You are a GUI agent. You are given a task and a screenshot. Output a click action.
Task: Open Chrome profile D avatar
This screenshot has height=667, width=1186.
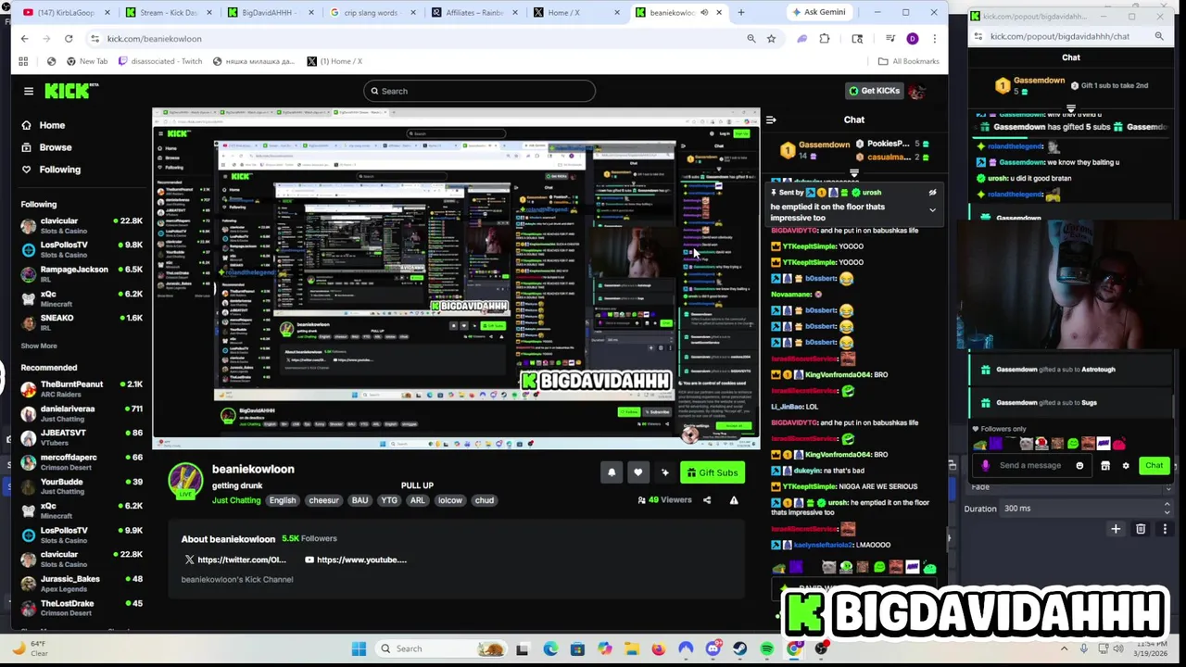[913, 38]
